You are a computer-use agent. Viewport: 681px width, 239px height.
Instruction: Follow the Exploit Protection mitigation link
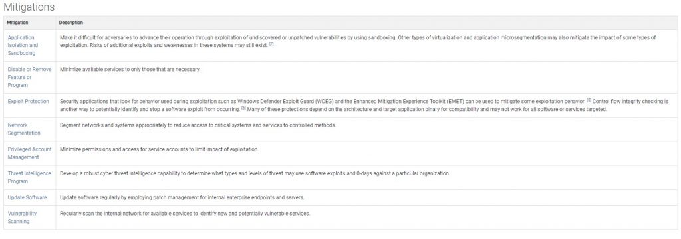(x=28, y=101)
